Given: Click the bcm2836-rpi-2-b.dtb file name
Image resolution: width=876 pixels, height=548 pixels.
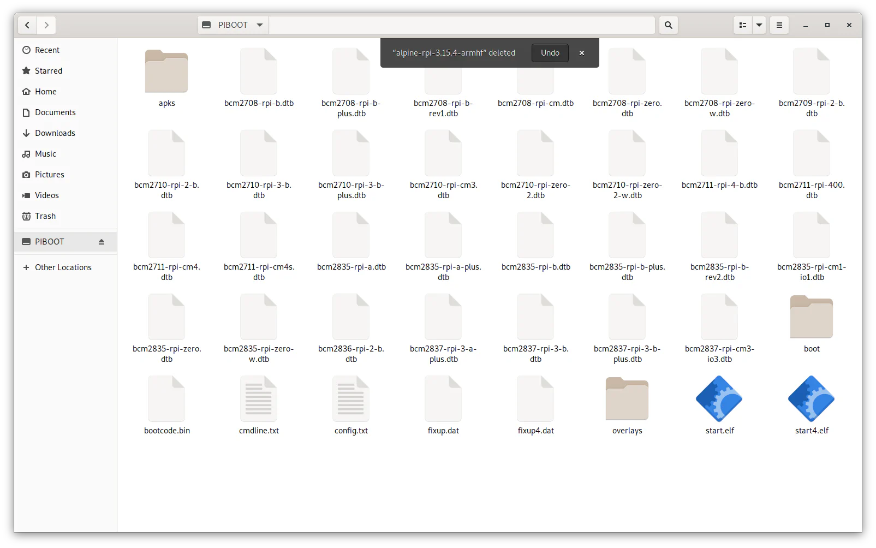Looking at the screenshot, I should point(351,354).
